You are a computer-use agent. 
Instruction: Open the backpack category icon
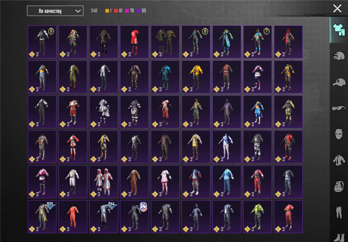pyautogui.click(x=338, y=186)
